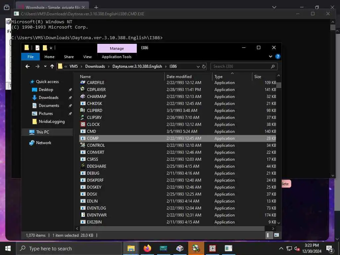340x255 pixels.
Task: Select Documents in navigation pane
Action: coord(49,105)
